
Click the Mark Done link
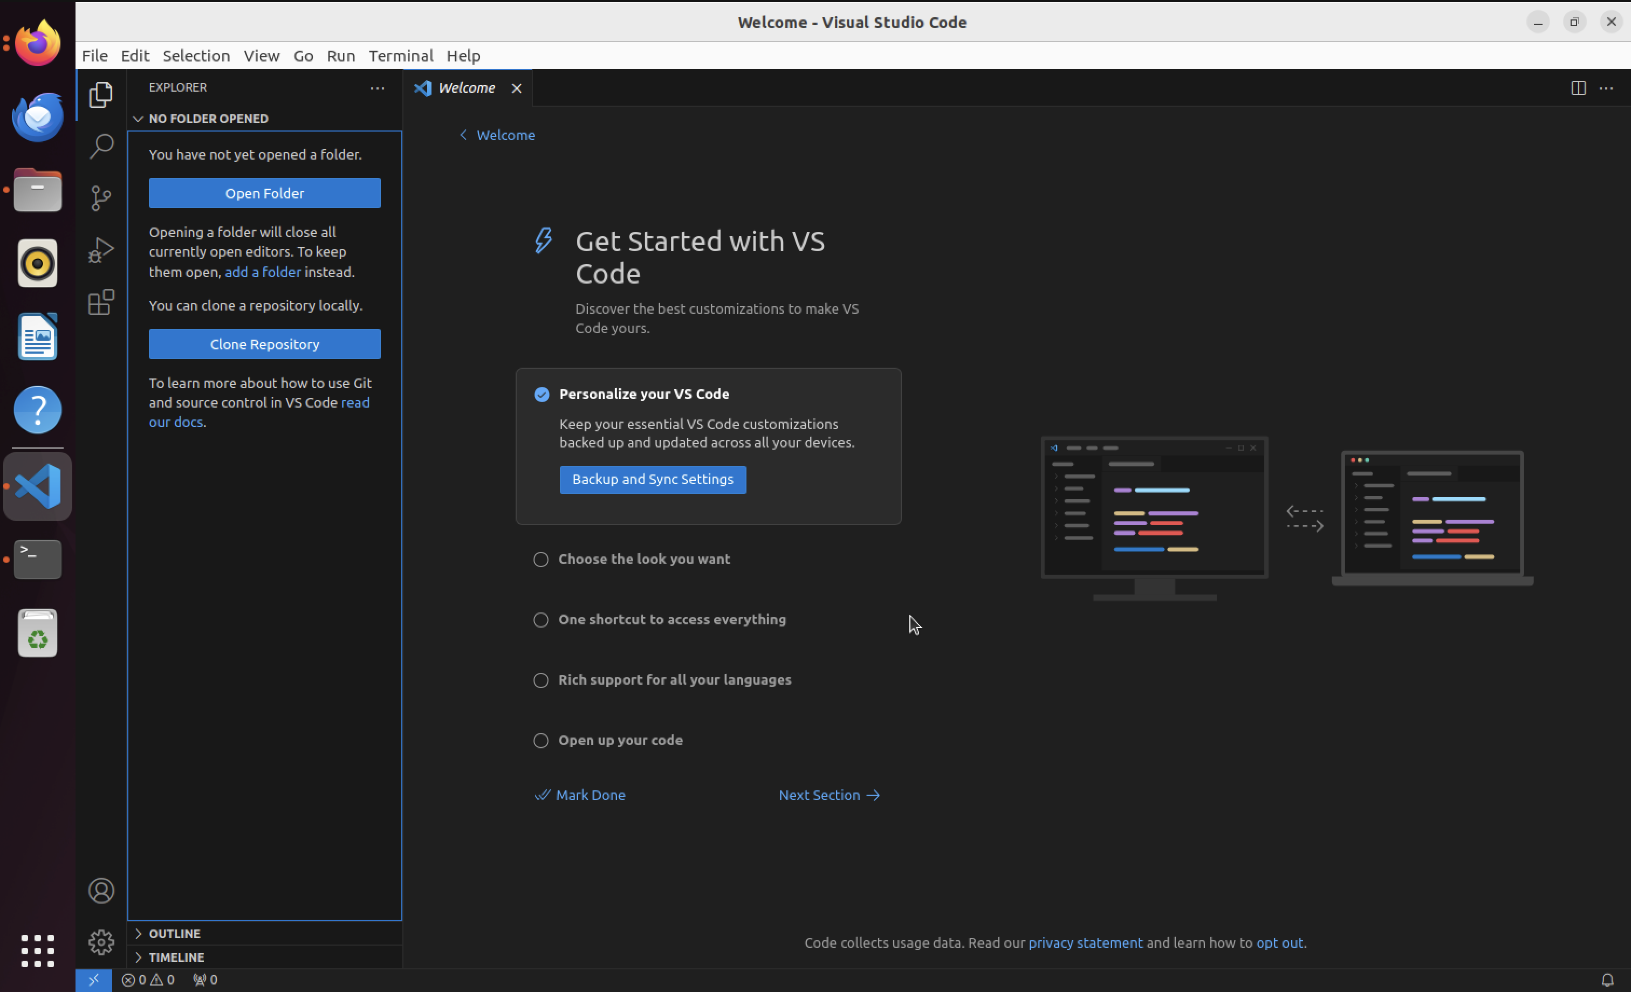pyautogui.click(x=580, y=795)
